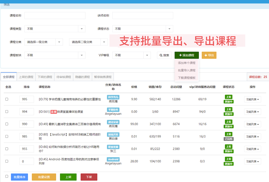Viewport: 269px width, 182px height.
Task: Click the 讲师名称 input field
Action: coord(143,15)
